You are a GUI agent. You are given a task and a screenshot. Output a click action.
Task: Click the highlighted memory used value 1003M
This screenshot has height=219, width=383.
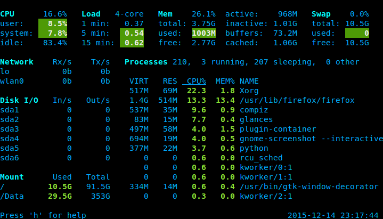(203, 33)
